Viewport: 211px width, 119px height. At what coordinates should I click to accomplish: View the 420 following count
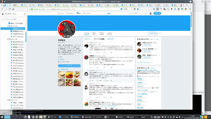click(94, 33)
